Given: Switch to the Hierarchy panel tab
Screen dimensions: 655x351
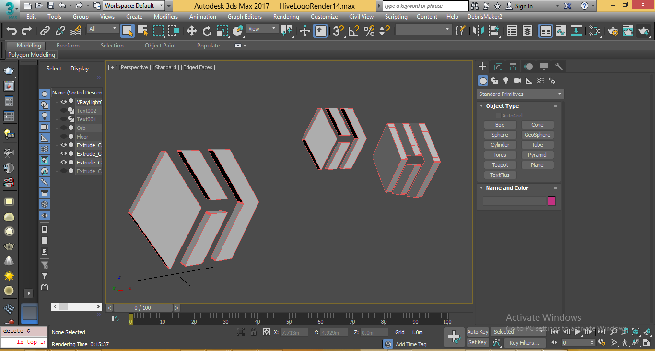Looking at the screenshot, I should click(513, 67).
